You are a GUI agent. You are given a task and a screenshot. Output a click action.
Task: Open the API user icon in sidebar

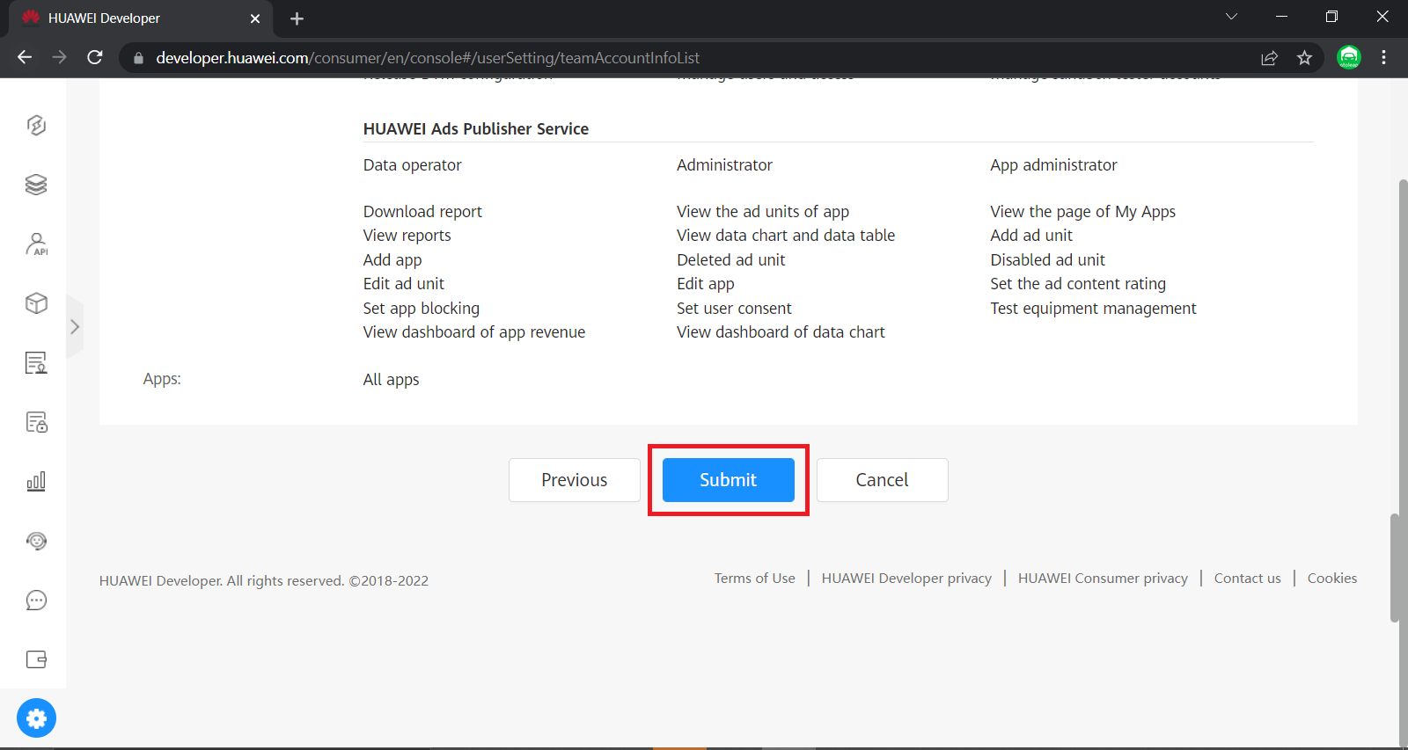point(36,244)
